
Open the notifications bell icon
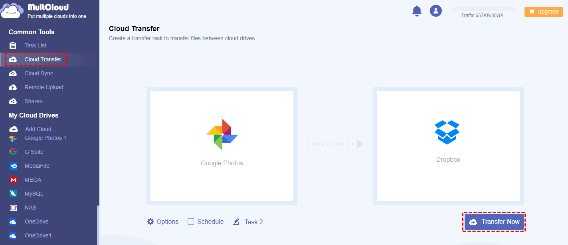coord(417,11)
